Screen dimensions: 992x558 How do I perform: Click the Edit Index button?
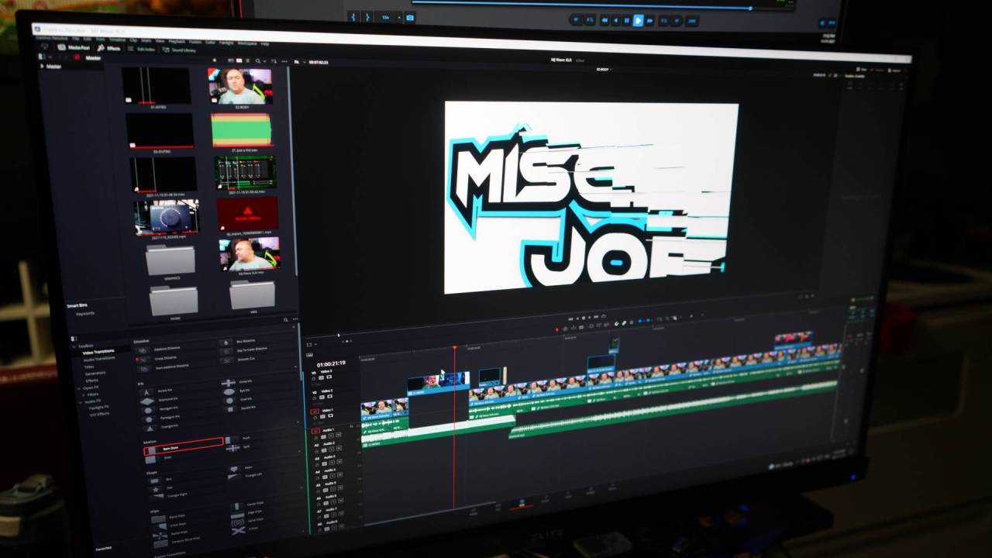143,49
